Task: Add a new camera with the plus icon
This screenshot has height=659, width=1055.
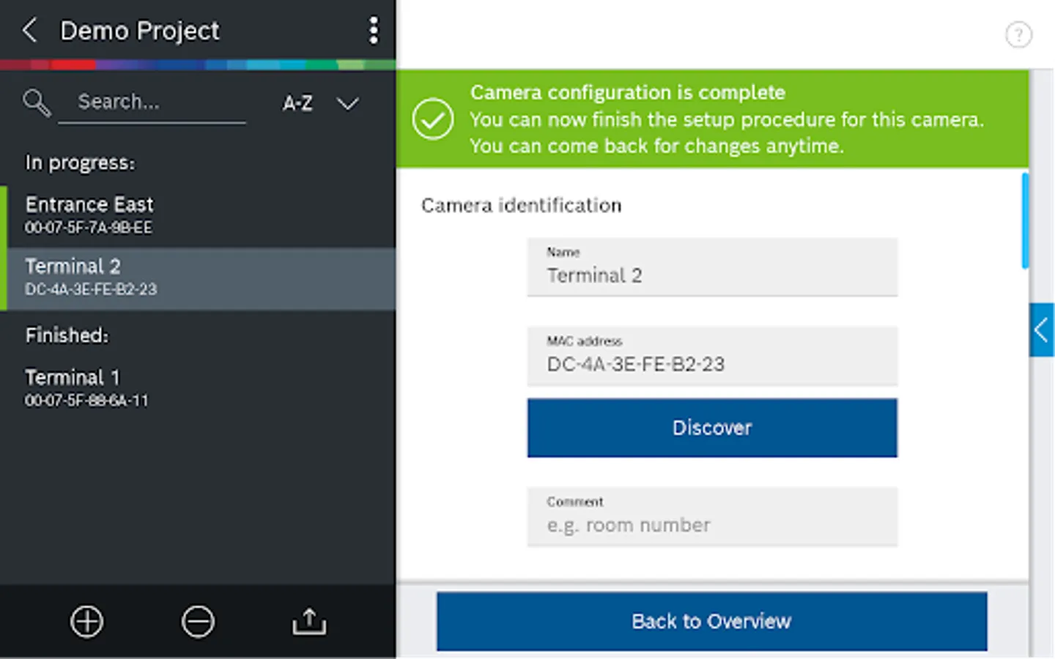Action: [86, 622]
